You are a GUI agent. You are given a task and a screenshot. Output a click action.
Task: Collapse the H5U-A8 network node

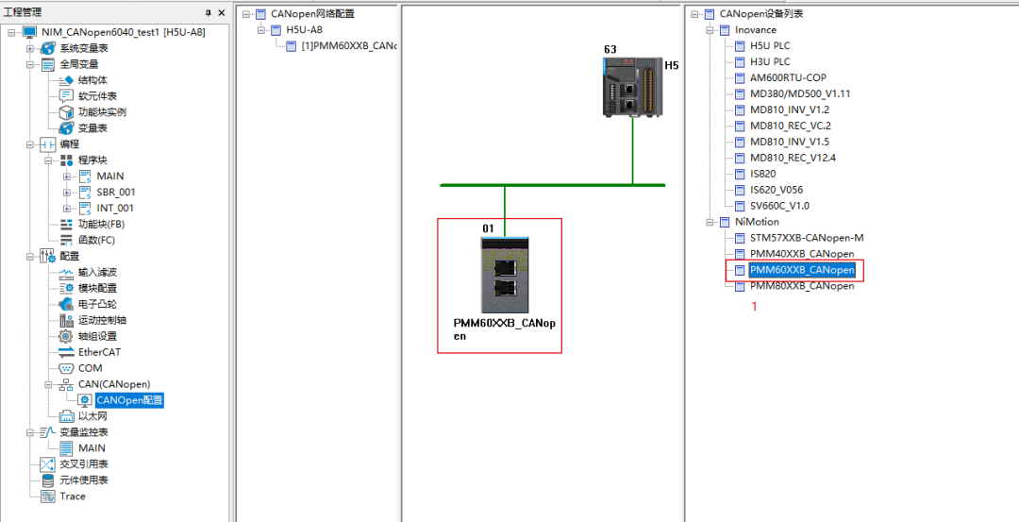coord(261,30)
